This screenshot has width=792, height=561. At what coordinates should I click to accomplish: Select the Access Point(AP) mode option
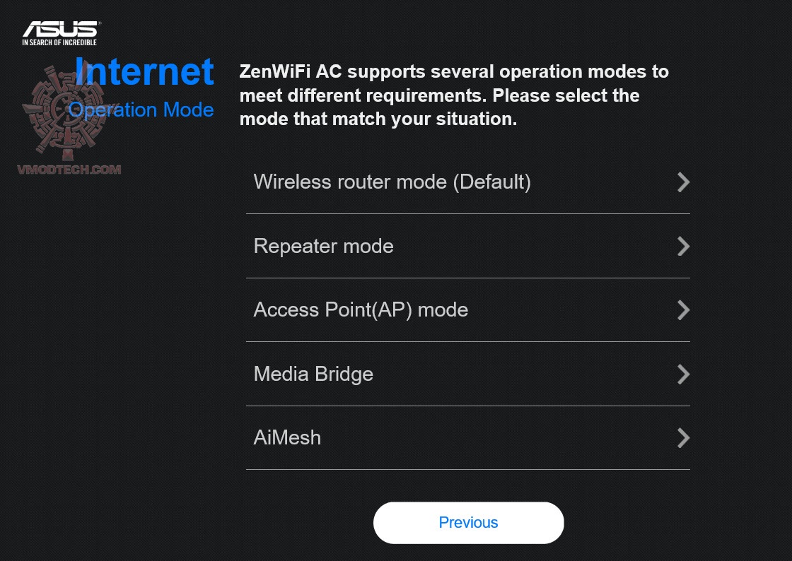[361, 310]
